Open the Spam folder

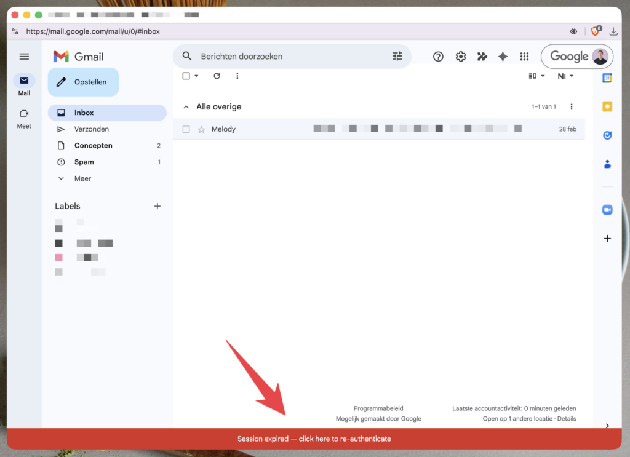[x=84, y=162]
